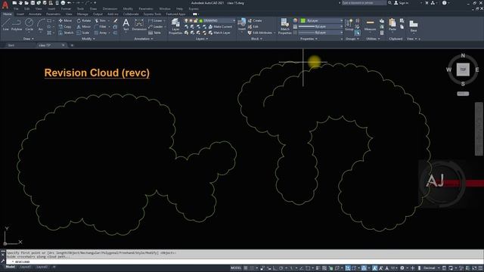The image size is (484, 272).
Task: Expand the Modify panel
Action: pos(88,39)
